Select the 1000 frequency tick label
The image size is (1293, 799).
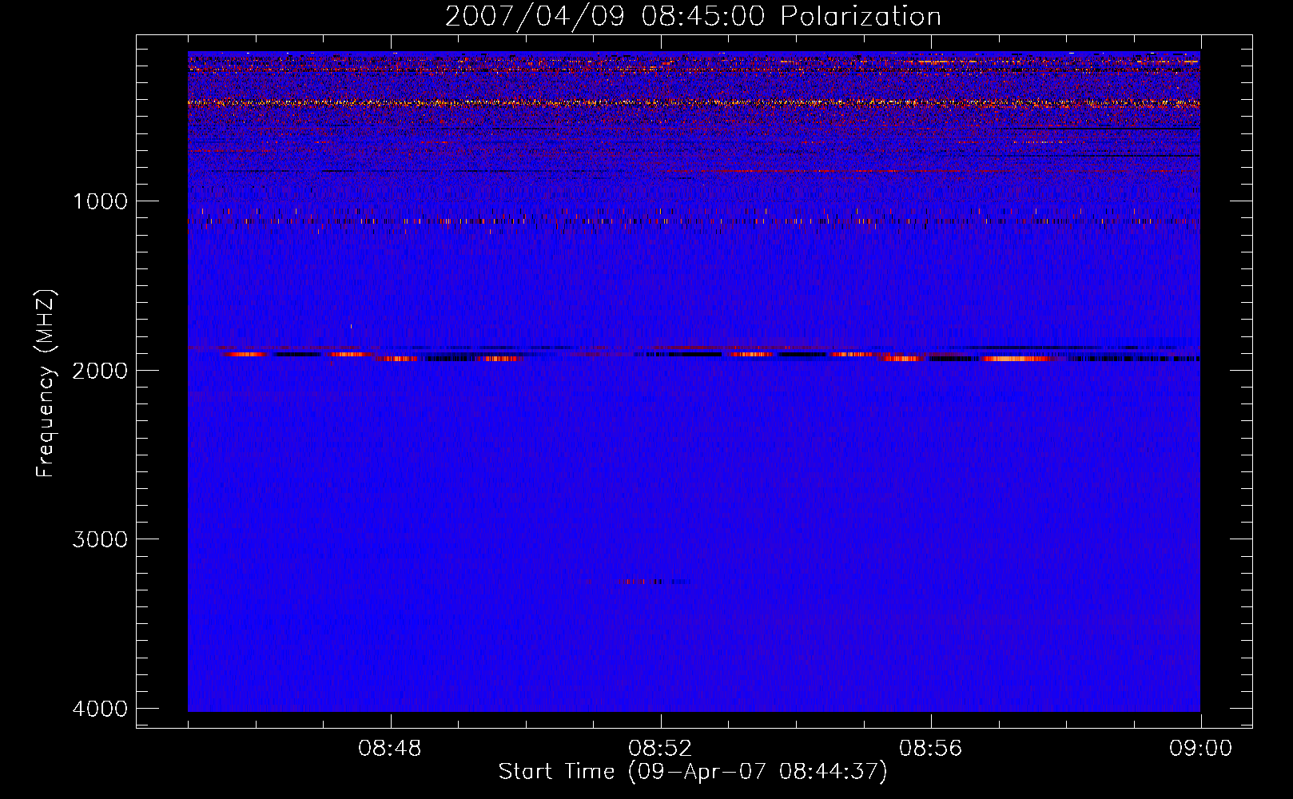pos(100,201)
